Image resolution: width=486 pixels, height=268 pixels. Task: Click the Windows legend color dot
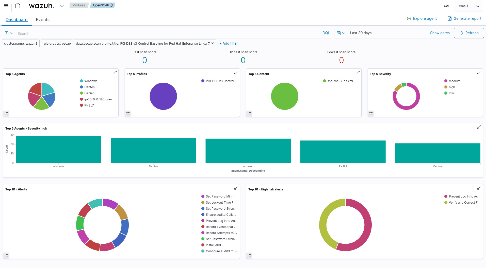point(82,81)
